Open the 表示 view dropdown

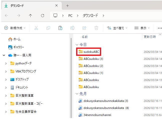tap(142, 28)
